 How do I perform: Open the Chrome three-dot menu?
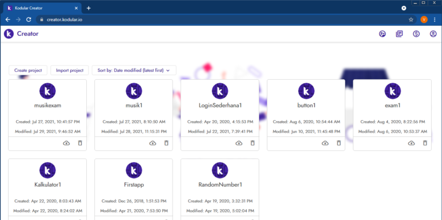[x=435, y=20]
